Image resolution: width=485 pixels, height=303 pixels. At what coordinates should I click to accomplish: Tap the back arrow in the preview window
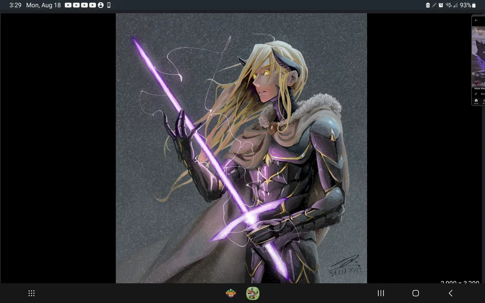pyautogui.click(x=476, y=21)
